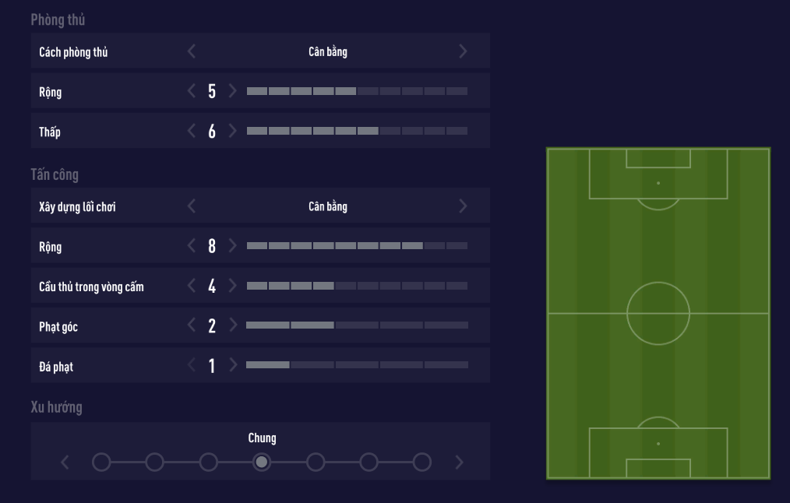
Task: Click right arrow for Cách phòng thủ
Action: point(464,52)
